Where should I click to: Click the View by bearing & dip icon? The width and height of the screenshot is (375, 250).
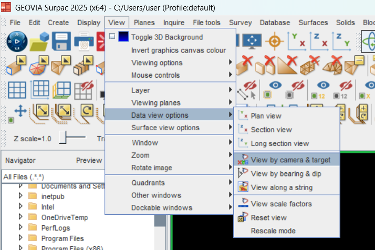243,173
